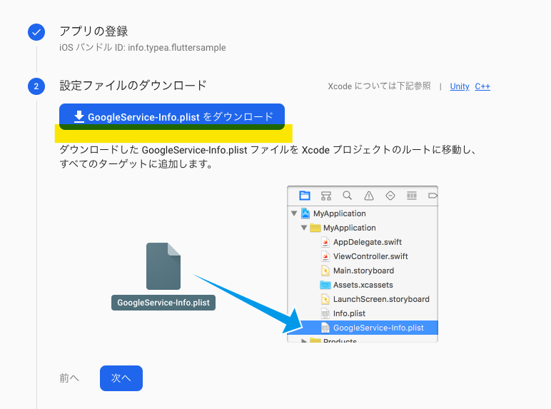Click the Assets.xcassets folder icon
The height and width of the screenshot is (409, 551).
(325, 285)
